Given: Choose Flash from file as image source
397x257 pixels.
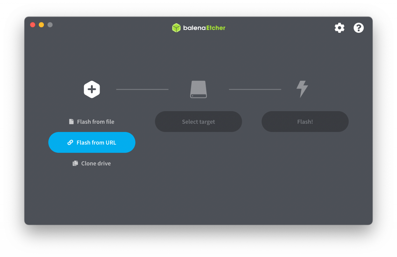Looking at the screenshot, I should [x=95, y=121].
